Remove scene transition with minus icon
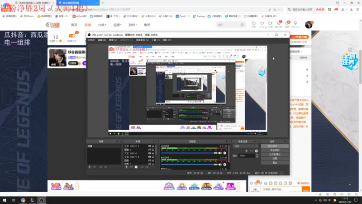Image resolution: width=362 pixels, height=204 pixels. point(252,151)
